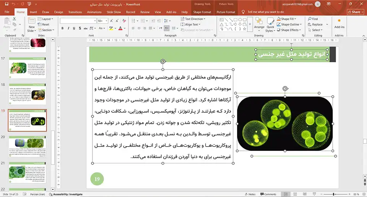Toggle Bold formatting
Image resolution: width=367 pixels, height=197 pixels.
point(62,28)
